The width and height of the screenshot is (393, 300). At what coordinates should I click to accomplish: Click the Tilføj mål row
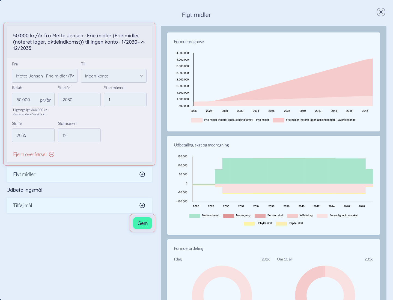pos(79,205)
